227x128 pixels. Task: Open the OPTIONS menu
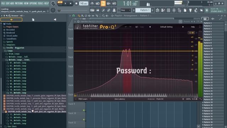33,3
